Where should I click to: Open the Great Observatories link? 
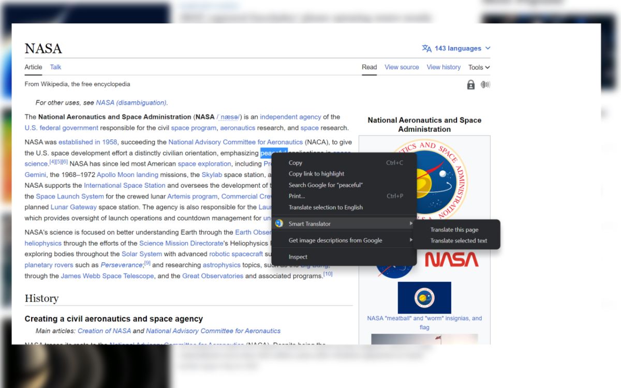click(213, 276)
